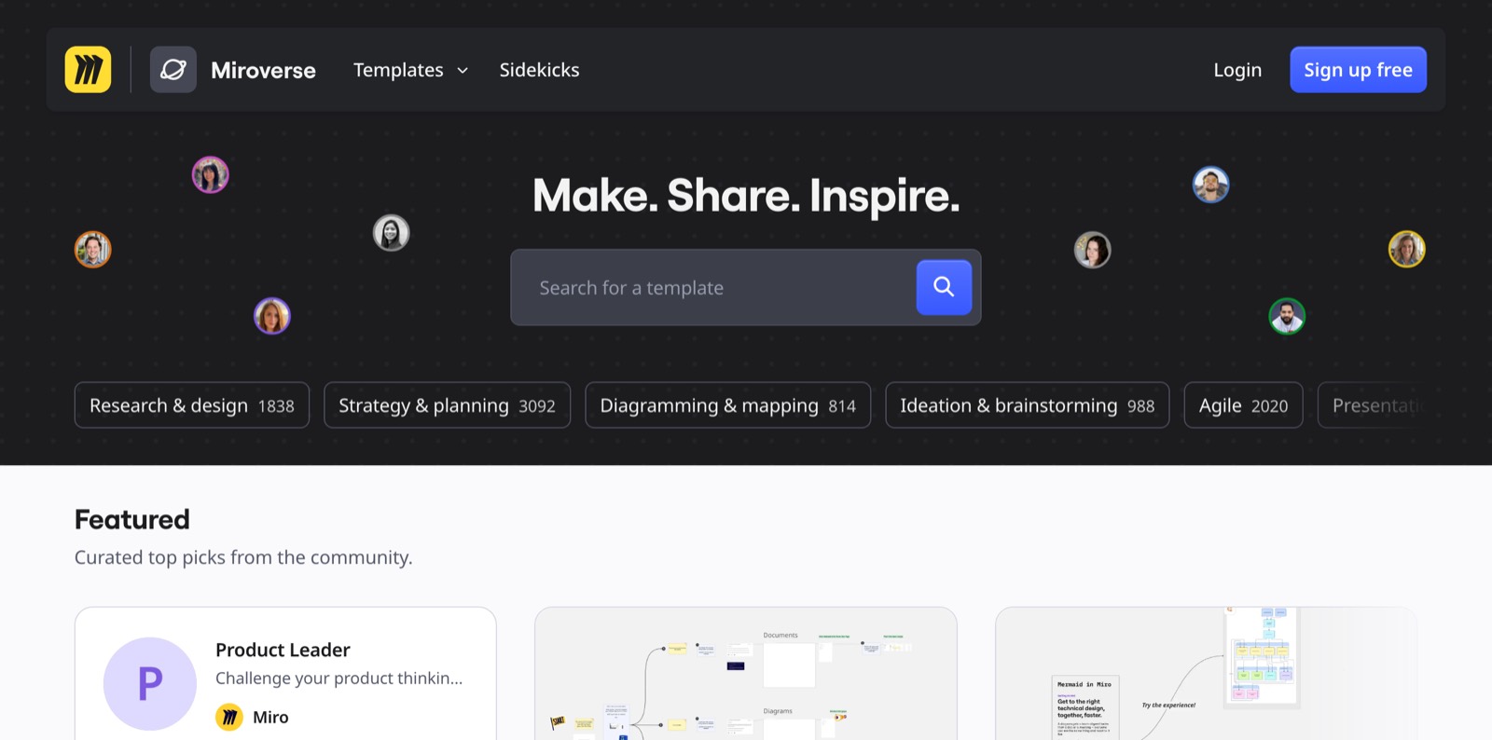Open the Mermaid in Miro template thumbnail
1492x740 pixels.
click(x=1206, y=674)
